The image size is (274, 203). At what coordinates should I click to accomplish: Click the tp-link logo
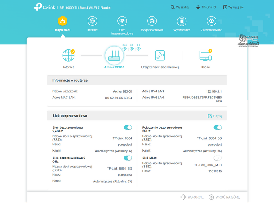(45, 7)
